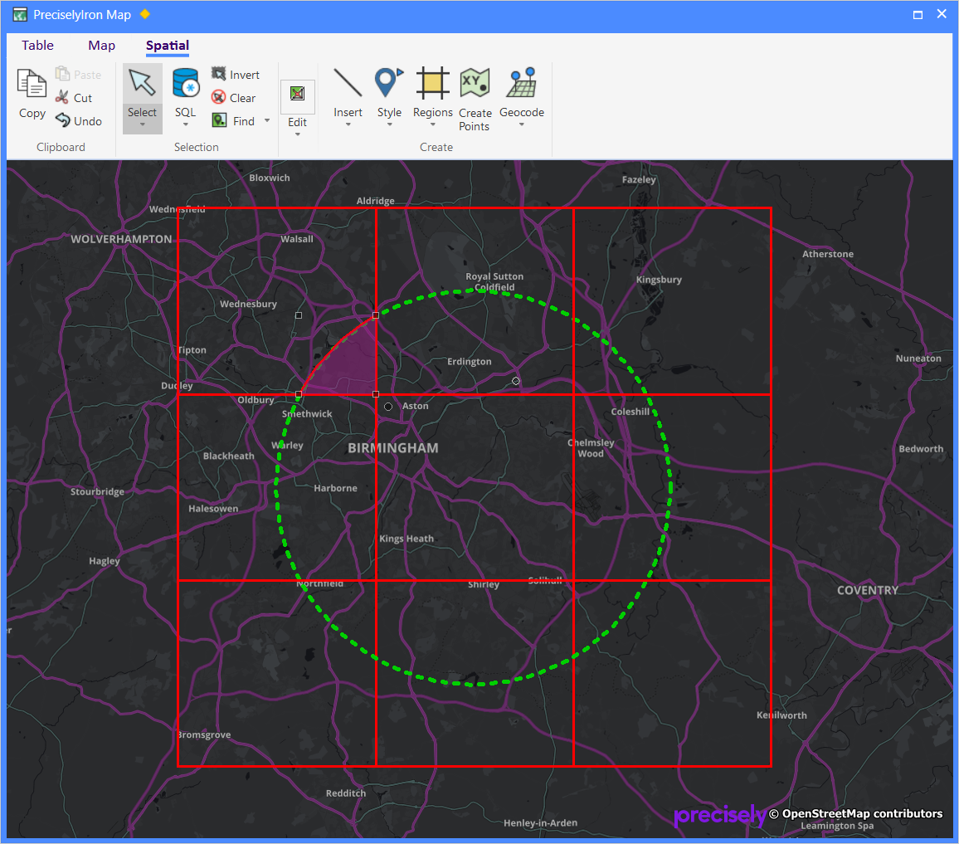Expand the Edit dropdown arrow
The height and width of the screenshot is (844, 959).
click(x=297, y=134)
